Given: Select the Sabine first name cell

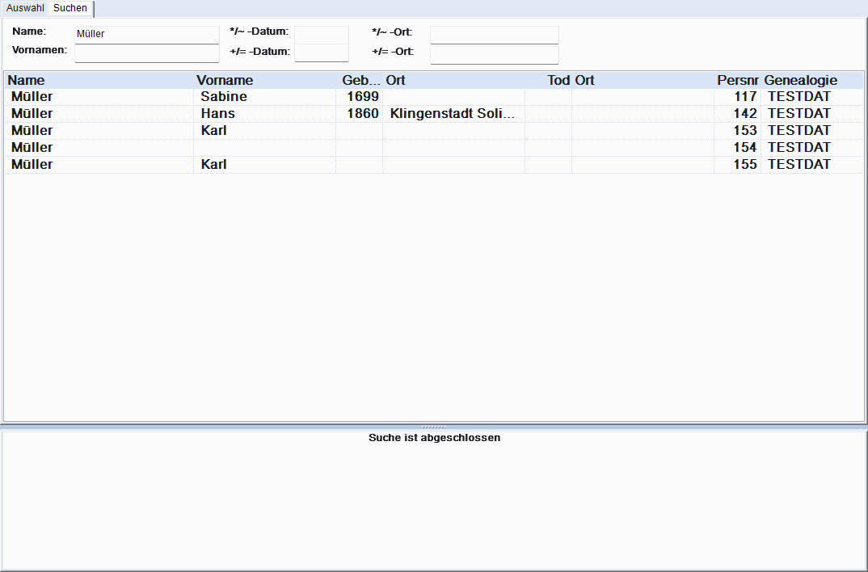Looking at the screenshot, I should 264,97.
